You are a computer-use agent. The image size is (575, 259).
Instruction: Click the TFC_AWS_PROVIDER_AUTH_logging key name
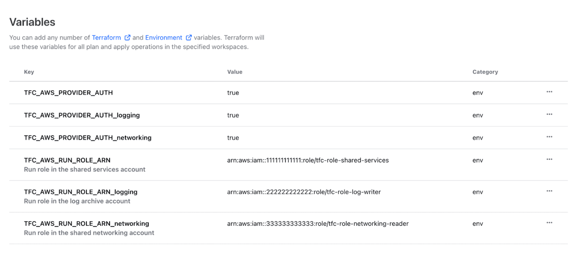tap(82, 115)
